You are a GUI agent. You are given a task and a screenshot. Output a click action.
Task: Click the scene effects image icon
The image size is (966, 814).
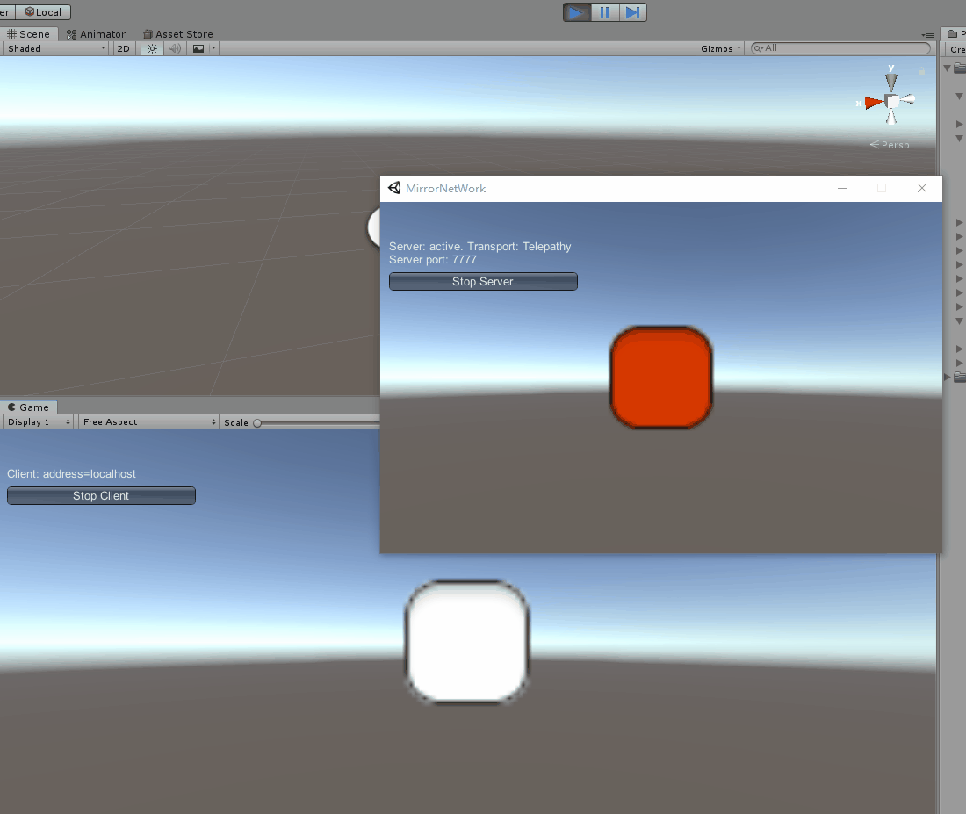pyautogui.click(x=198, y=48)
